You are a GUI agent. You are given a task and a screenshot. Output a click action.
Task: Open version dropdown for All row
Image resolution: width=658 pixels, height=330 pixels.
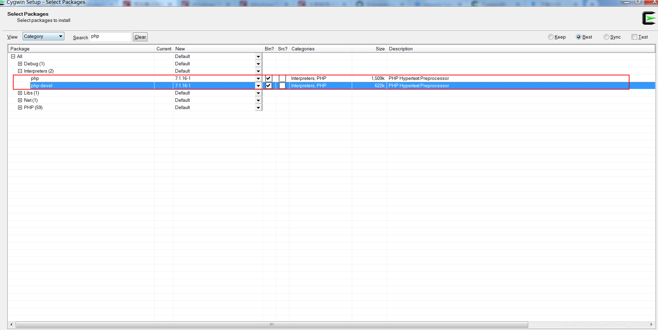(x=258, y=57)
